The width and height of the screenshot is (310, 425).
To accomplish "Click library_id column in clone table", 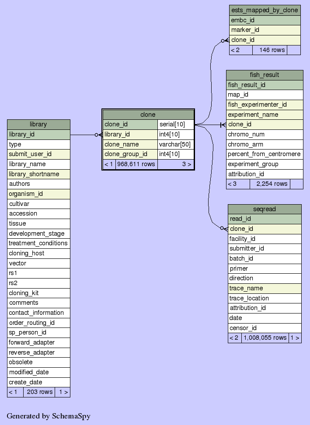I will pos(130,134).
